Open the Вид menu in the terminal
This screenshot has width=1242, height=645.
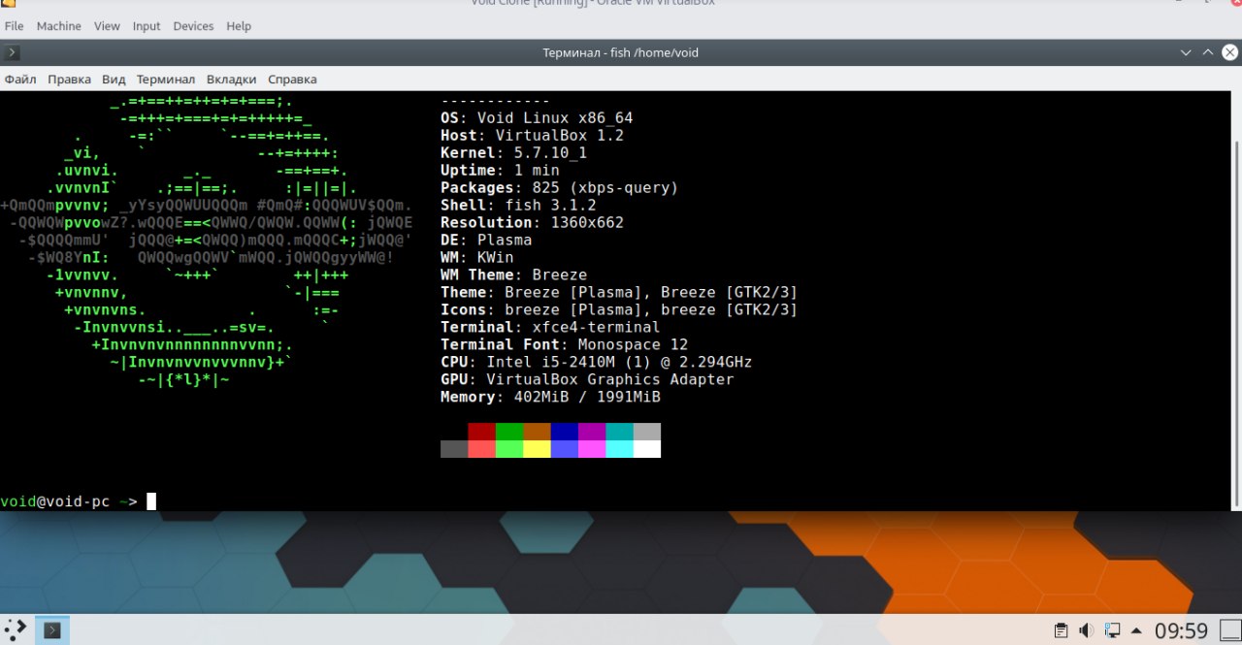[x=114, y=80]
